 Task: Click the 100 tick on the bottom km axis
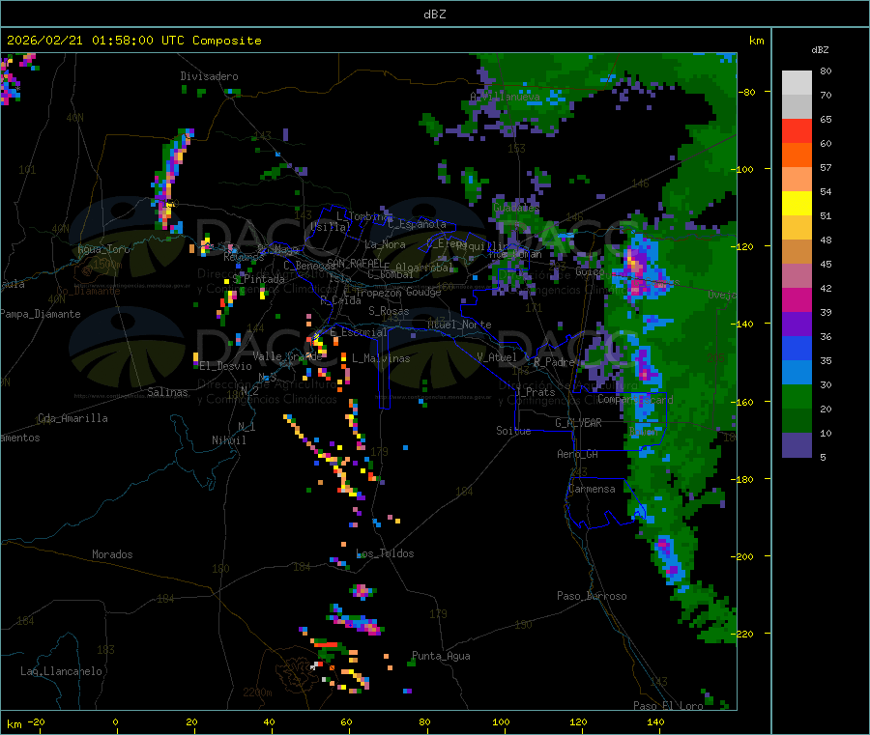(x=501, y=721)
